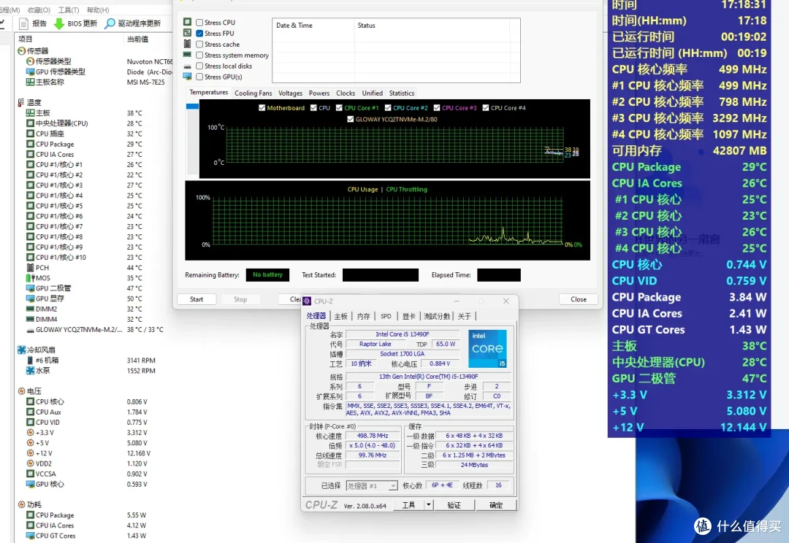Select the 水泵 pump fan icon

[30, 371]
